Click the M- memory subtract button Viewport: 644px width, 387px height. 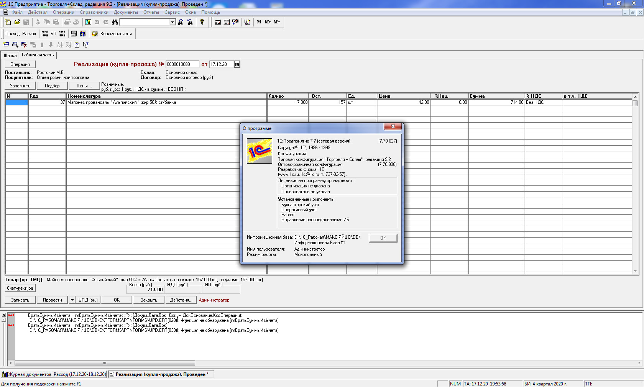coord(277,22)
